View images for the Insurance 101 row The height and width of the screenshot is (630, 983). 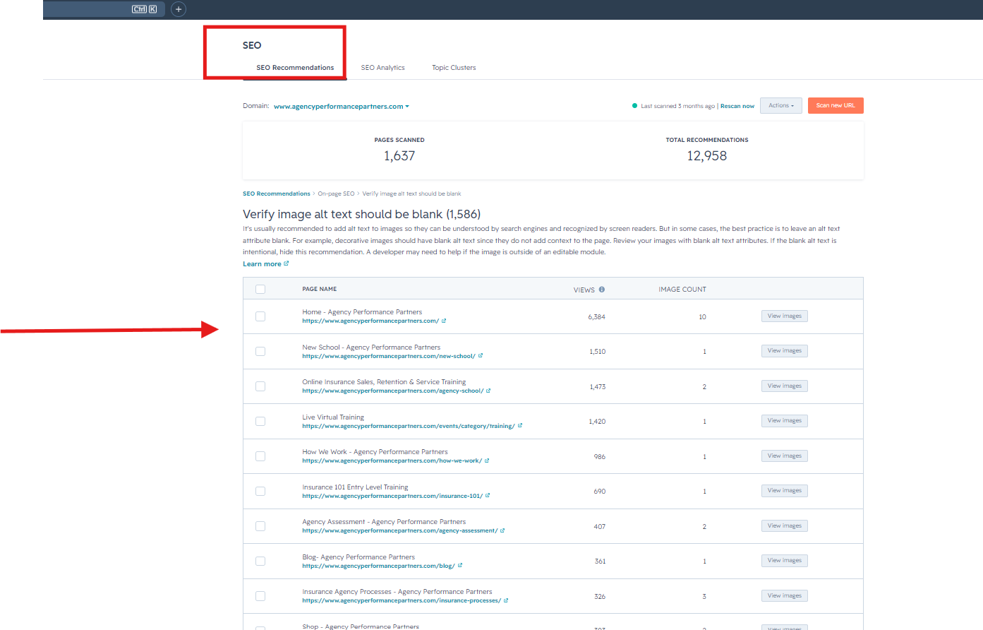785,490
